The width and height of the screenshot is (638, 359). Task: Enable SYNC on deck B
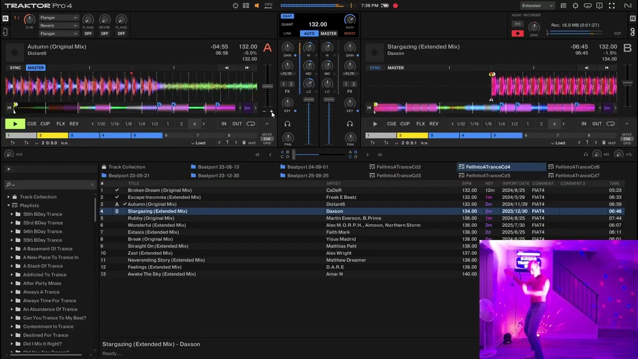(375, 68)
